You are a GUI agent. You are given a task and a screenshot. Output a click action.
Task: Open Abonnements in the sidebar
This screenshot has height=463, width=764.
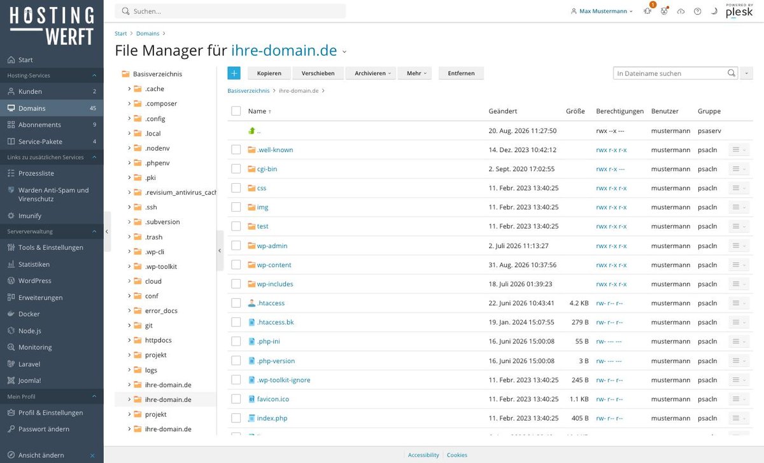[52, 125]
